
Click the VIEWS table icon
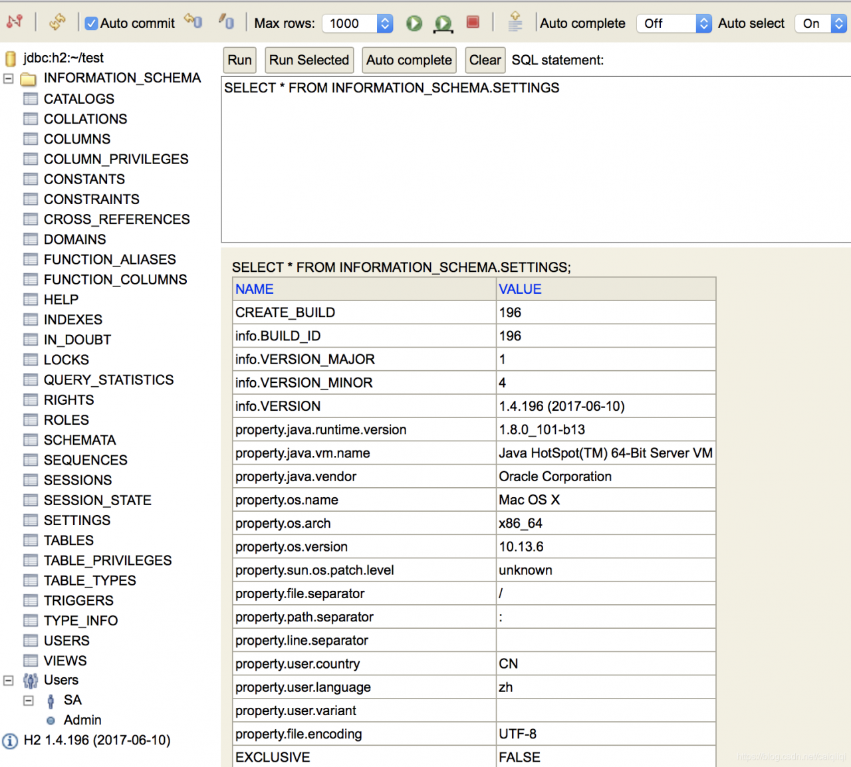click(x=31, y=661)
